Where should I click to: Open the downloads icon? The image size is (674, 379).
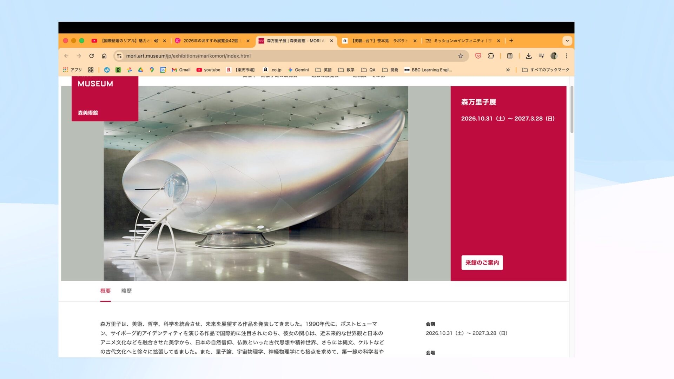click(x=528, y=56)
